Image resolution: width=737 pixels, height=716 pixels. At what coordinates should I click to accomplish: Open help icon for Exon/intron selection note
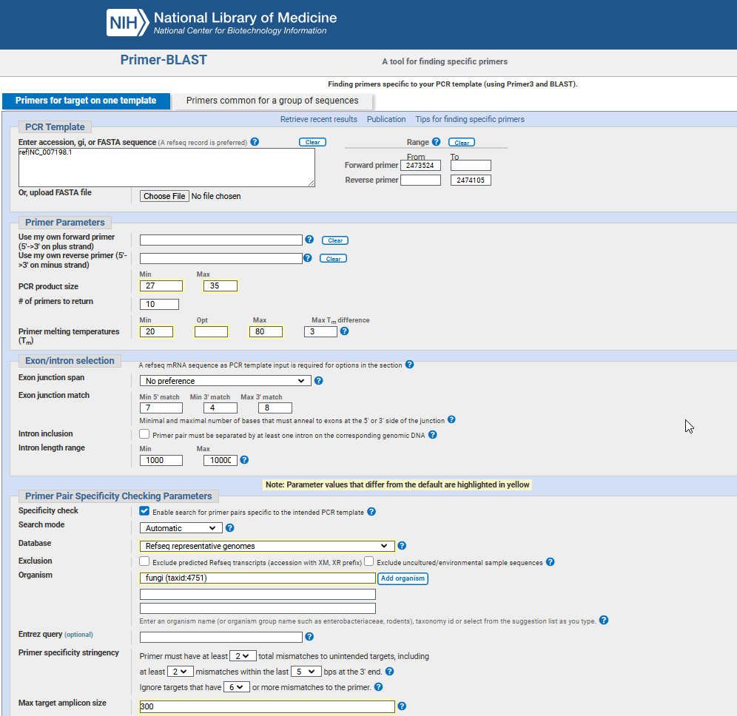click(x=410, y=365)
